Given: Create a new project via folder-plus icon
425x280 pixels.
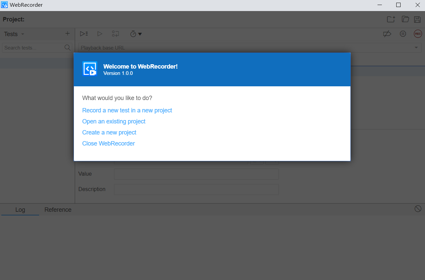Looking at the screenshot, I should point(391,19).
